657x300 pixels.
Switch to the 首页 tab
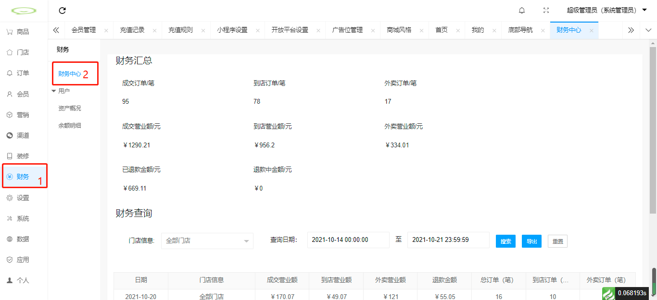tap(442, 30)
